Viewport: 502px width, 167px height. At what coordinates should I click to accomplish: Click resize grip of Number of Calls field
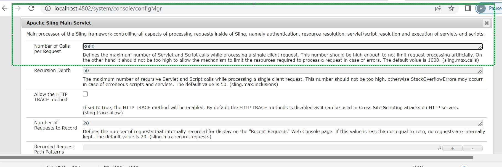coord(480,47)
